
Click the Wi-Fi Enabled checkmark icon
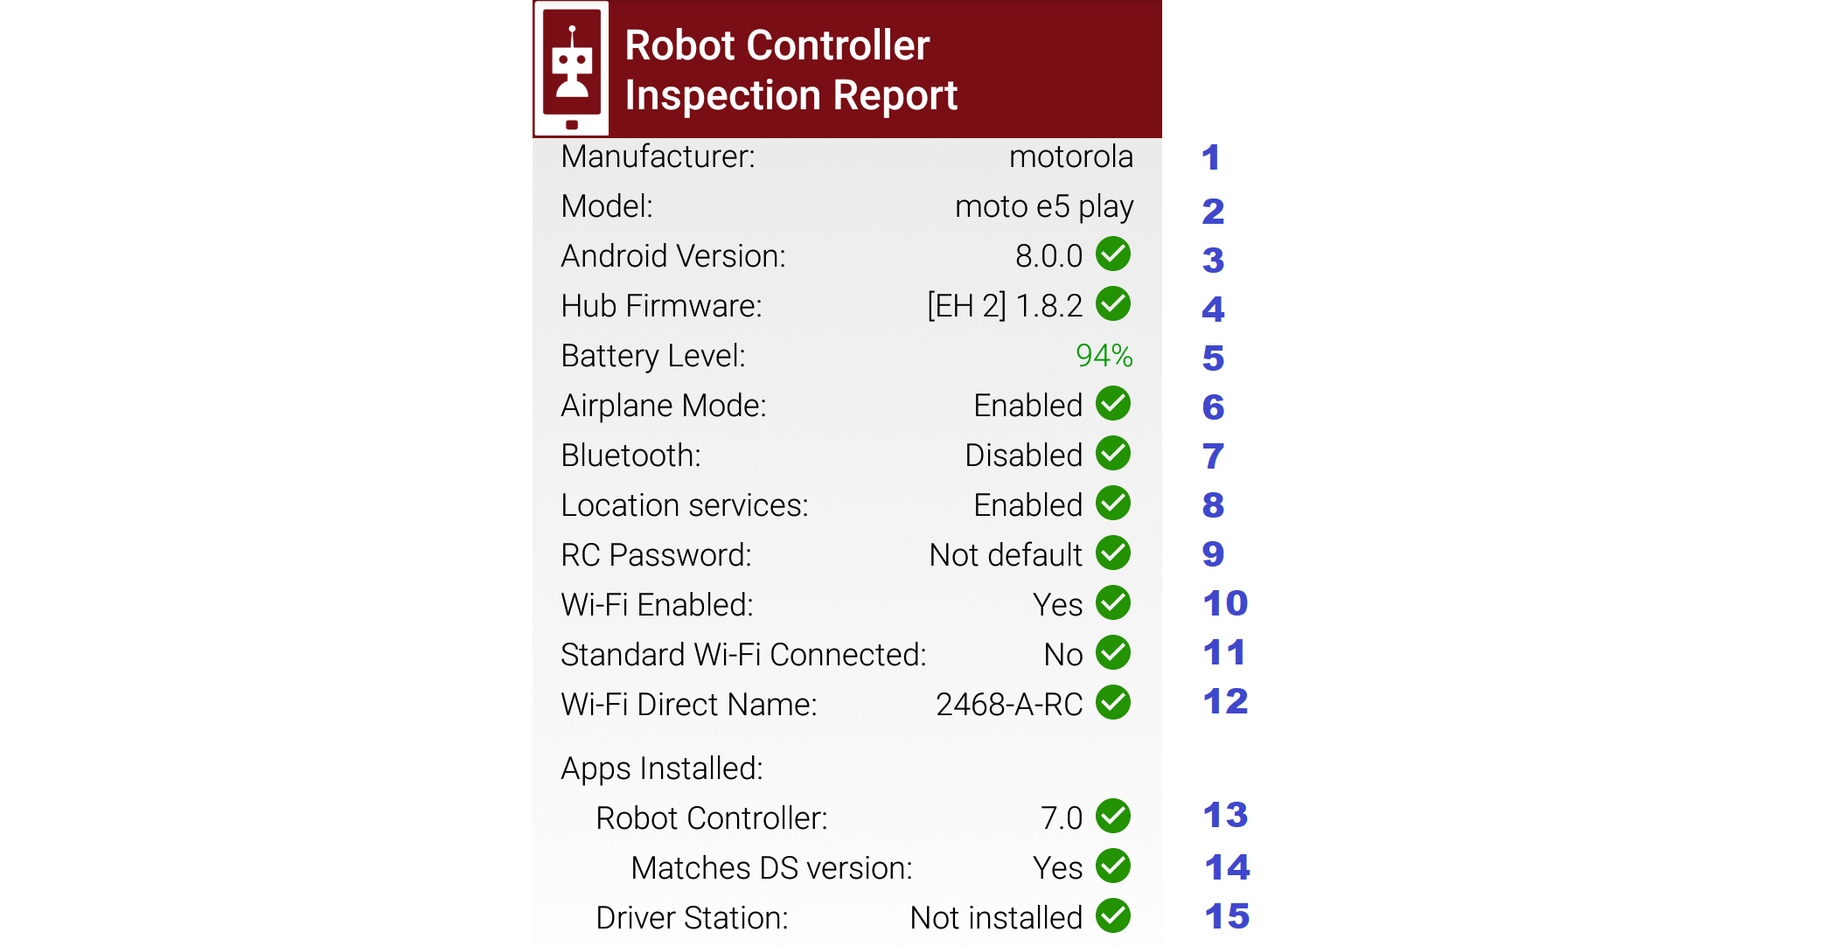click(x=1113, y=603)
